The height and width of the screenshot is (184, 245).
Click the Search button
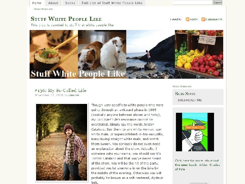tap(217, 2)
